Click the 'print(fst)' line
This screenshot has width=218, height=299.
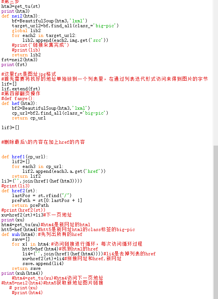point(14,65)
